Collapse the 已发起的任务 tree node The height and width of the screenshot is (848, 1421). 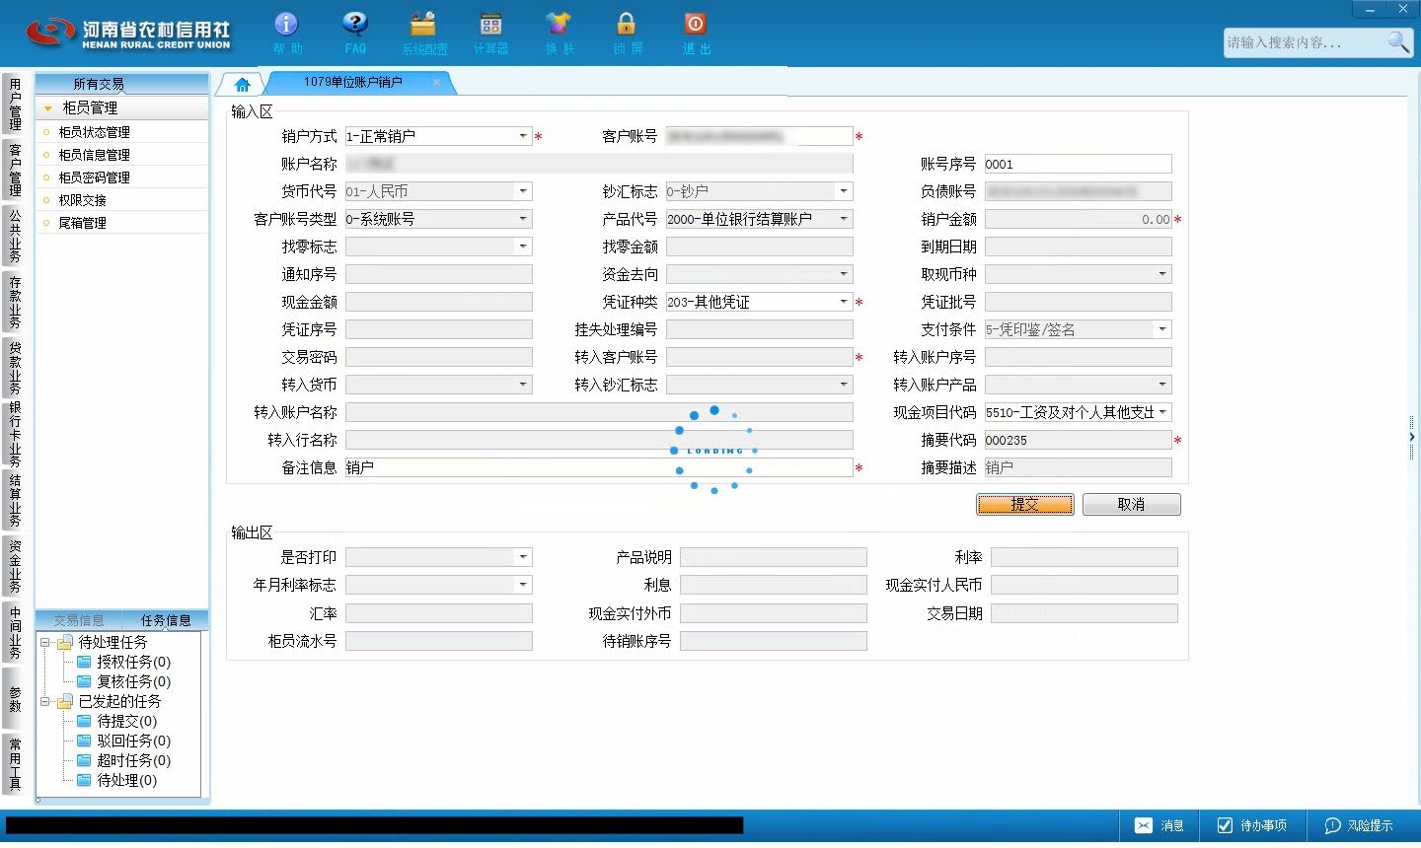tap(44, 701)
